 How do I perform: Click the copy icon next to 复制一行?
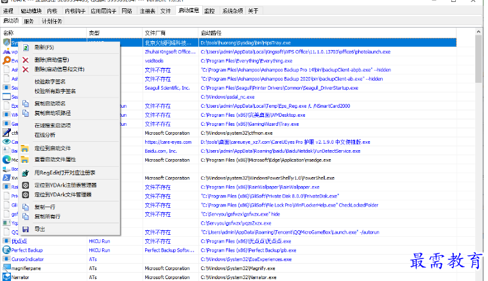coord(26,207)
